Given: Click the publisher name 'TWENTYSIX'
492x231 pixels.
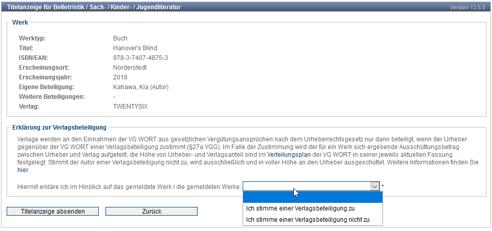Looking at the screenshot, I should click(x=130, y=107).
